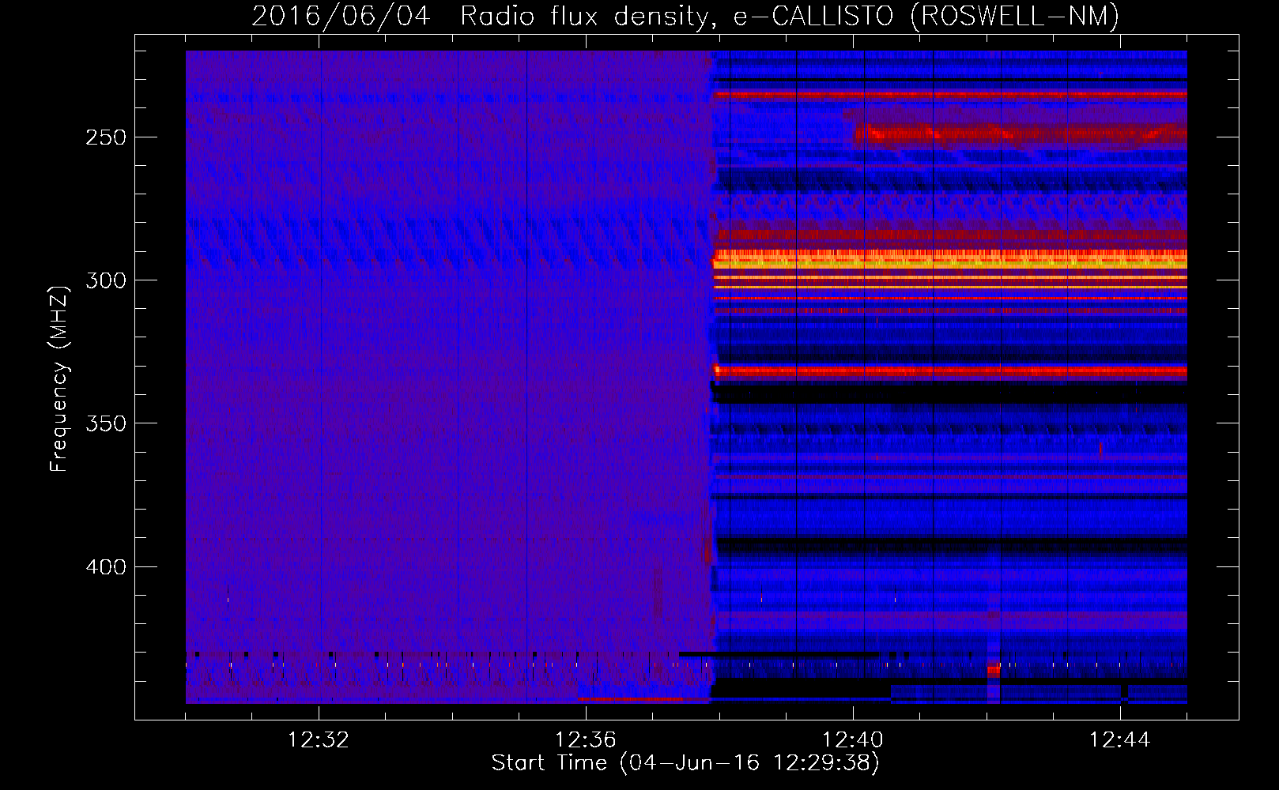Viewport: 1279px width, 790px height.
Task: Click the 12:32 time tick label
Action: 319,739
